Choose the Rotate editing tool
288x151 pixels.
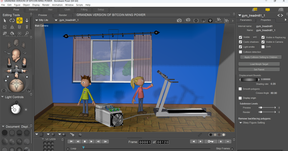pyautogui.click(x=12, y=20)
